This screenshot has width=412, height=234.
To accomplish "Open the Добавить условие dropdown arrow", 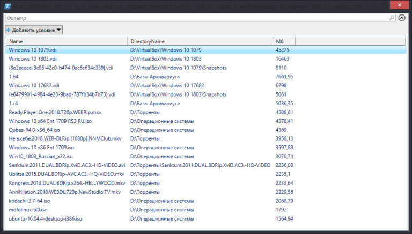I will 58,30.
